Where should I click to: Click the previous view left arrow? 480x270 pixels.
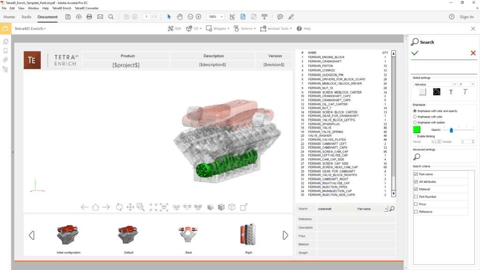[x=85, y=207]
